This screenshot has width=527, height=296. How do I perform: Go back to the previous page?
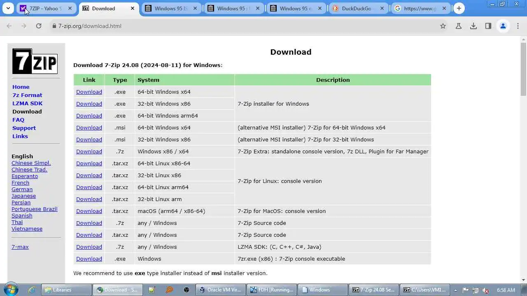[9, 26]
